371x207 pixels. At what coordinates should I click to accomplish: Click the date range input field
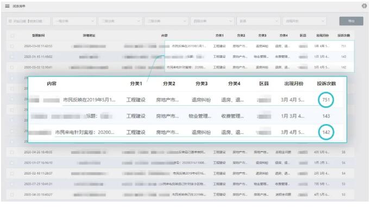pyautogui.click(x=28, y=21)
